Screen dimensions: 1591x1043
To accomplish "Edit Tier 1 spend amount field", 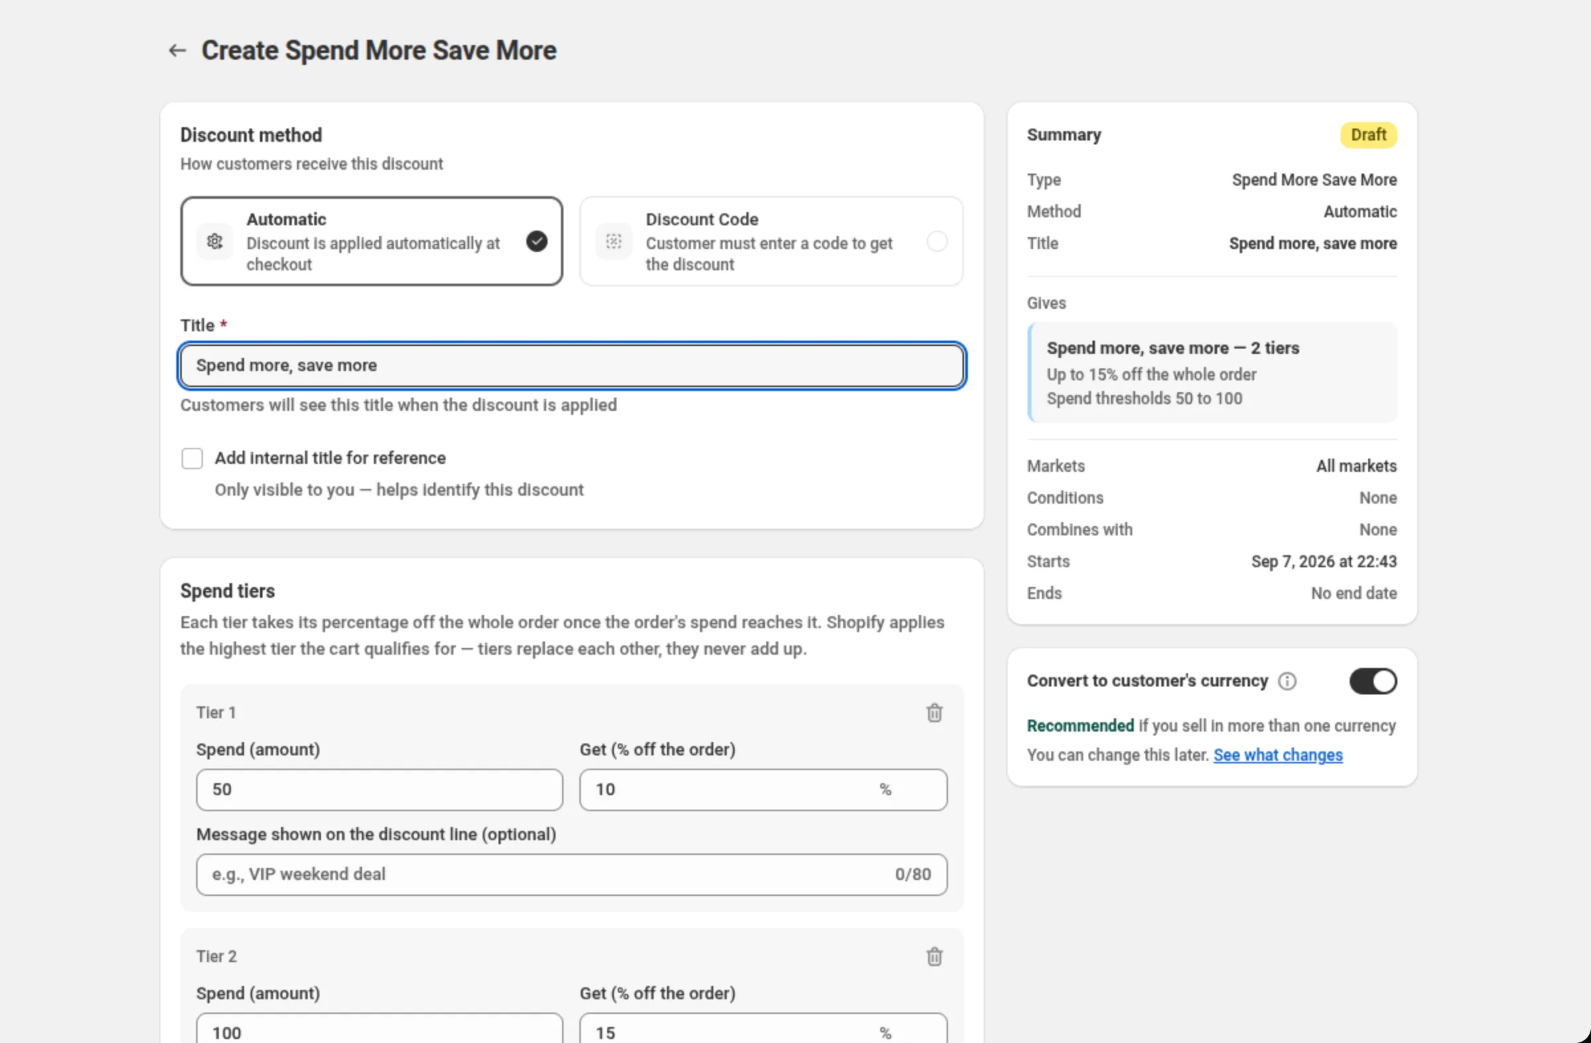I will (x=380, y=790).
